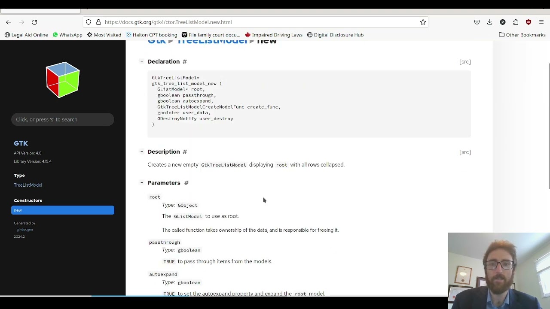Open Halton CPT booking bookmark
This screenshot has width=550, height=309.
(x=151, y=35)
